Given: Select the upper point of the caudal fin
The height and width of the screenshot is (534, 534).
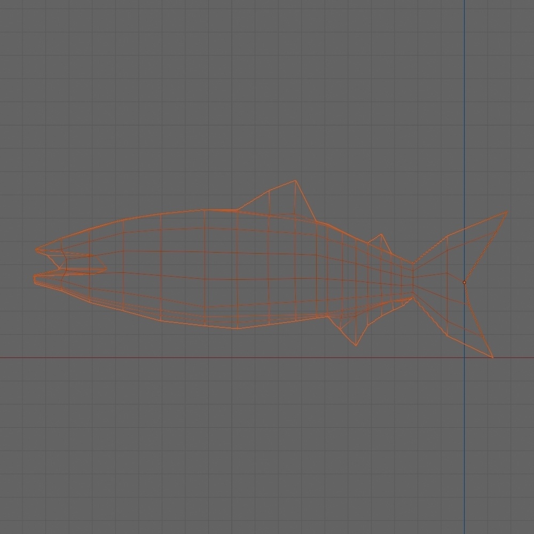Looking at the screenshot, I should (506, 211).
